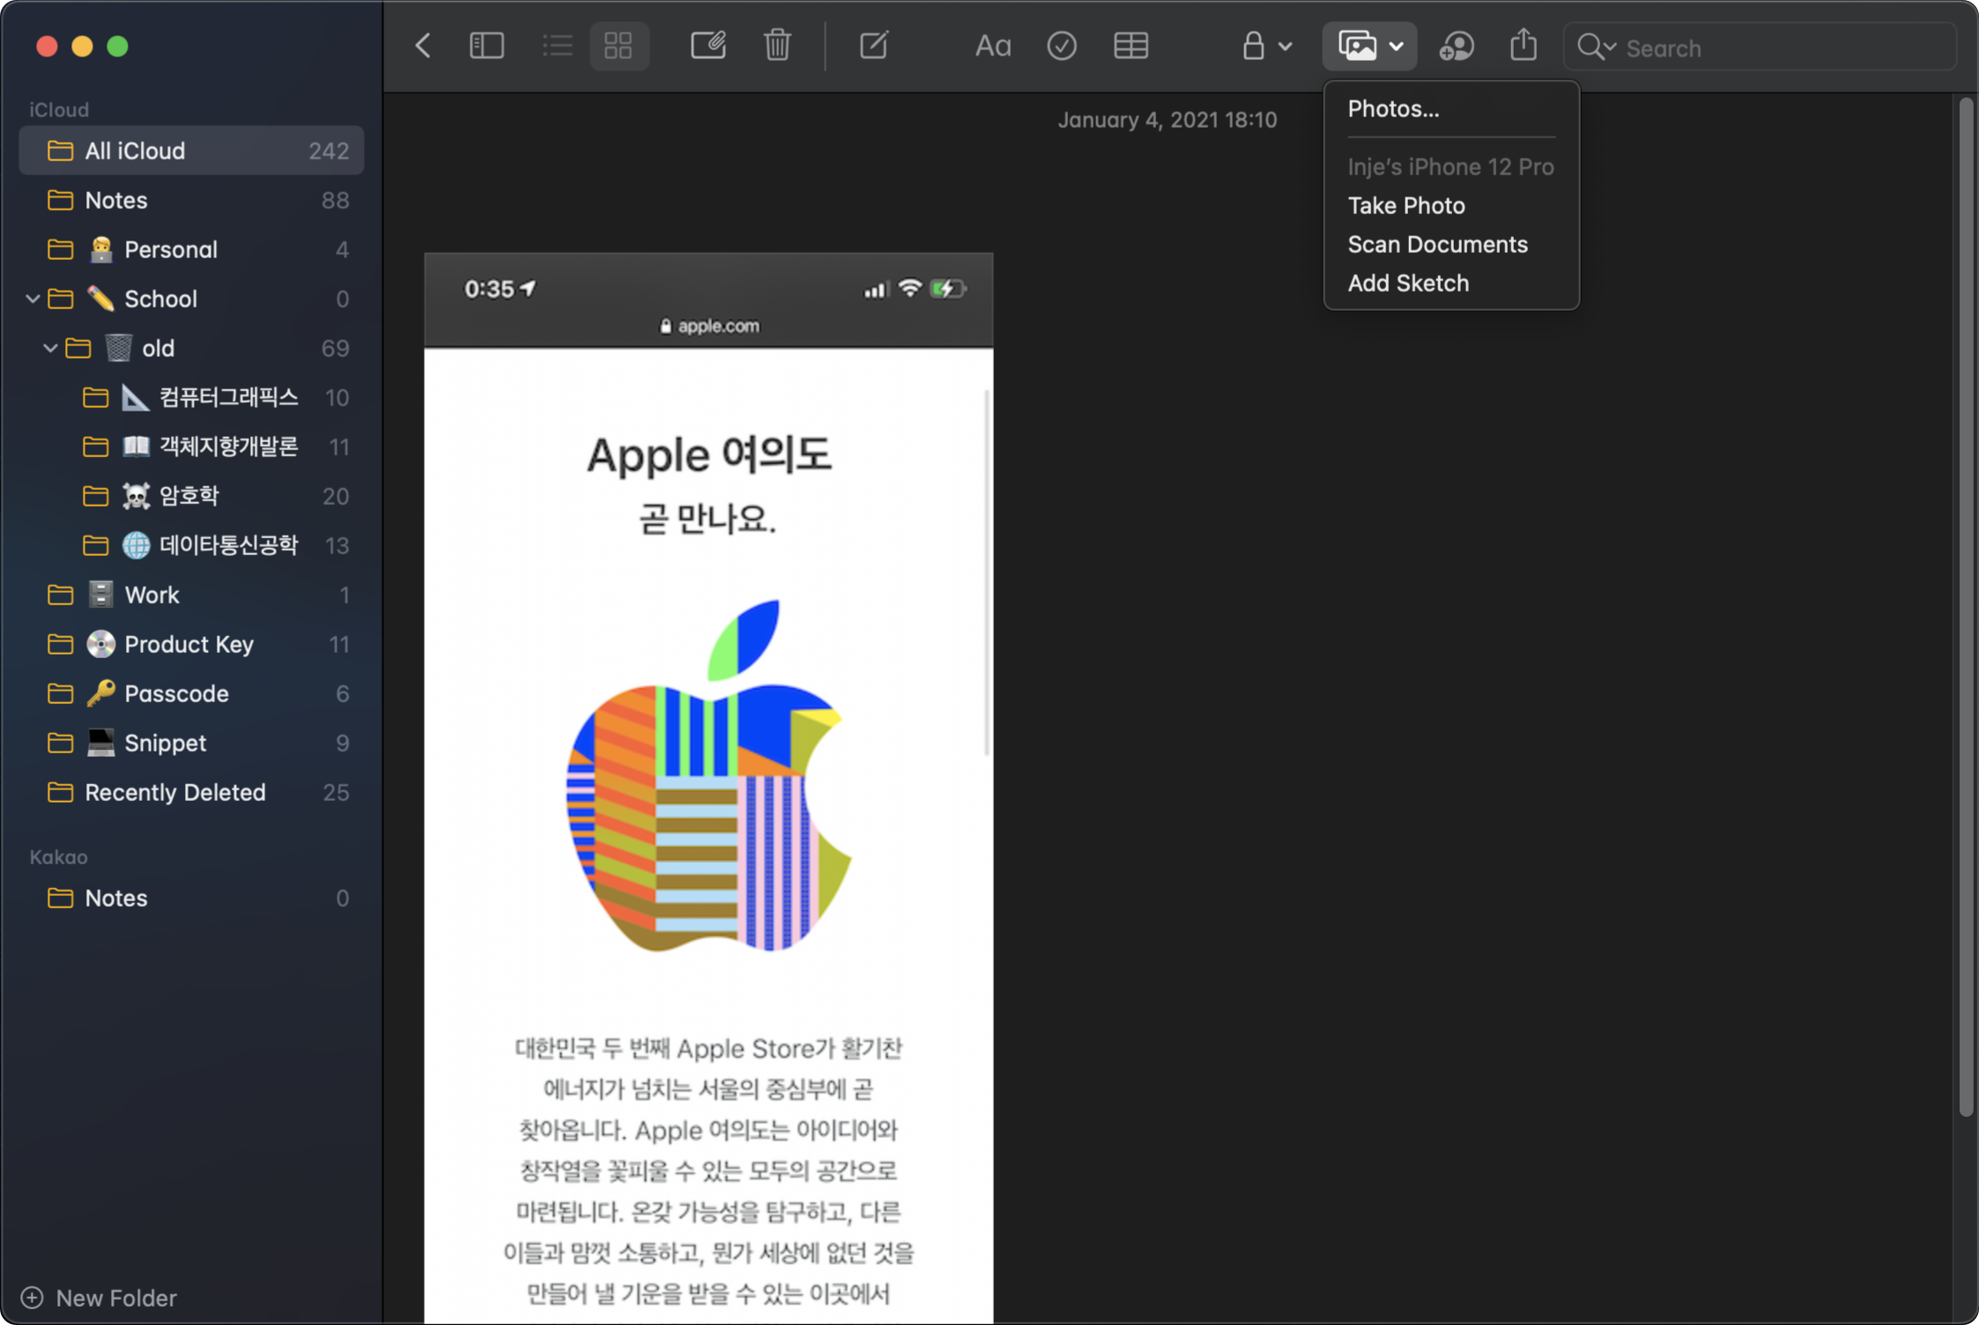This screenshot has height=1325, width=1979.
Task: Click the add people collaboration icon
Action: [x=1456, y=46]
